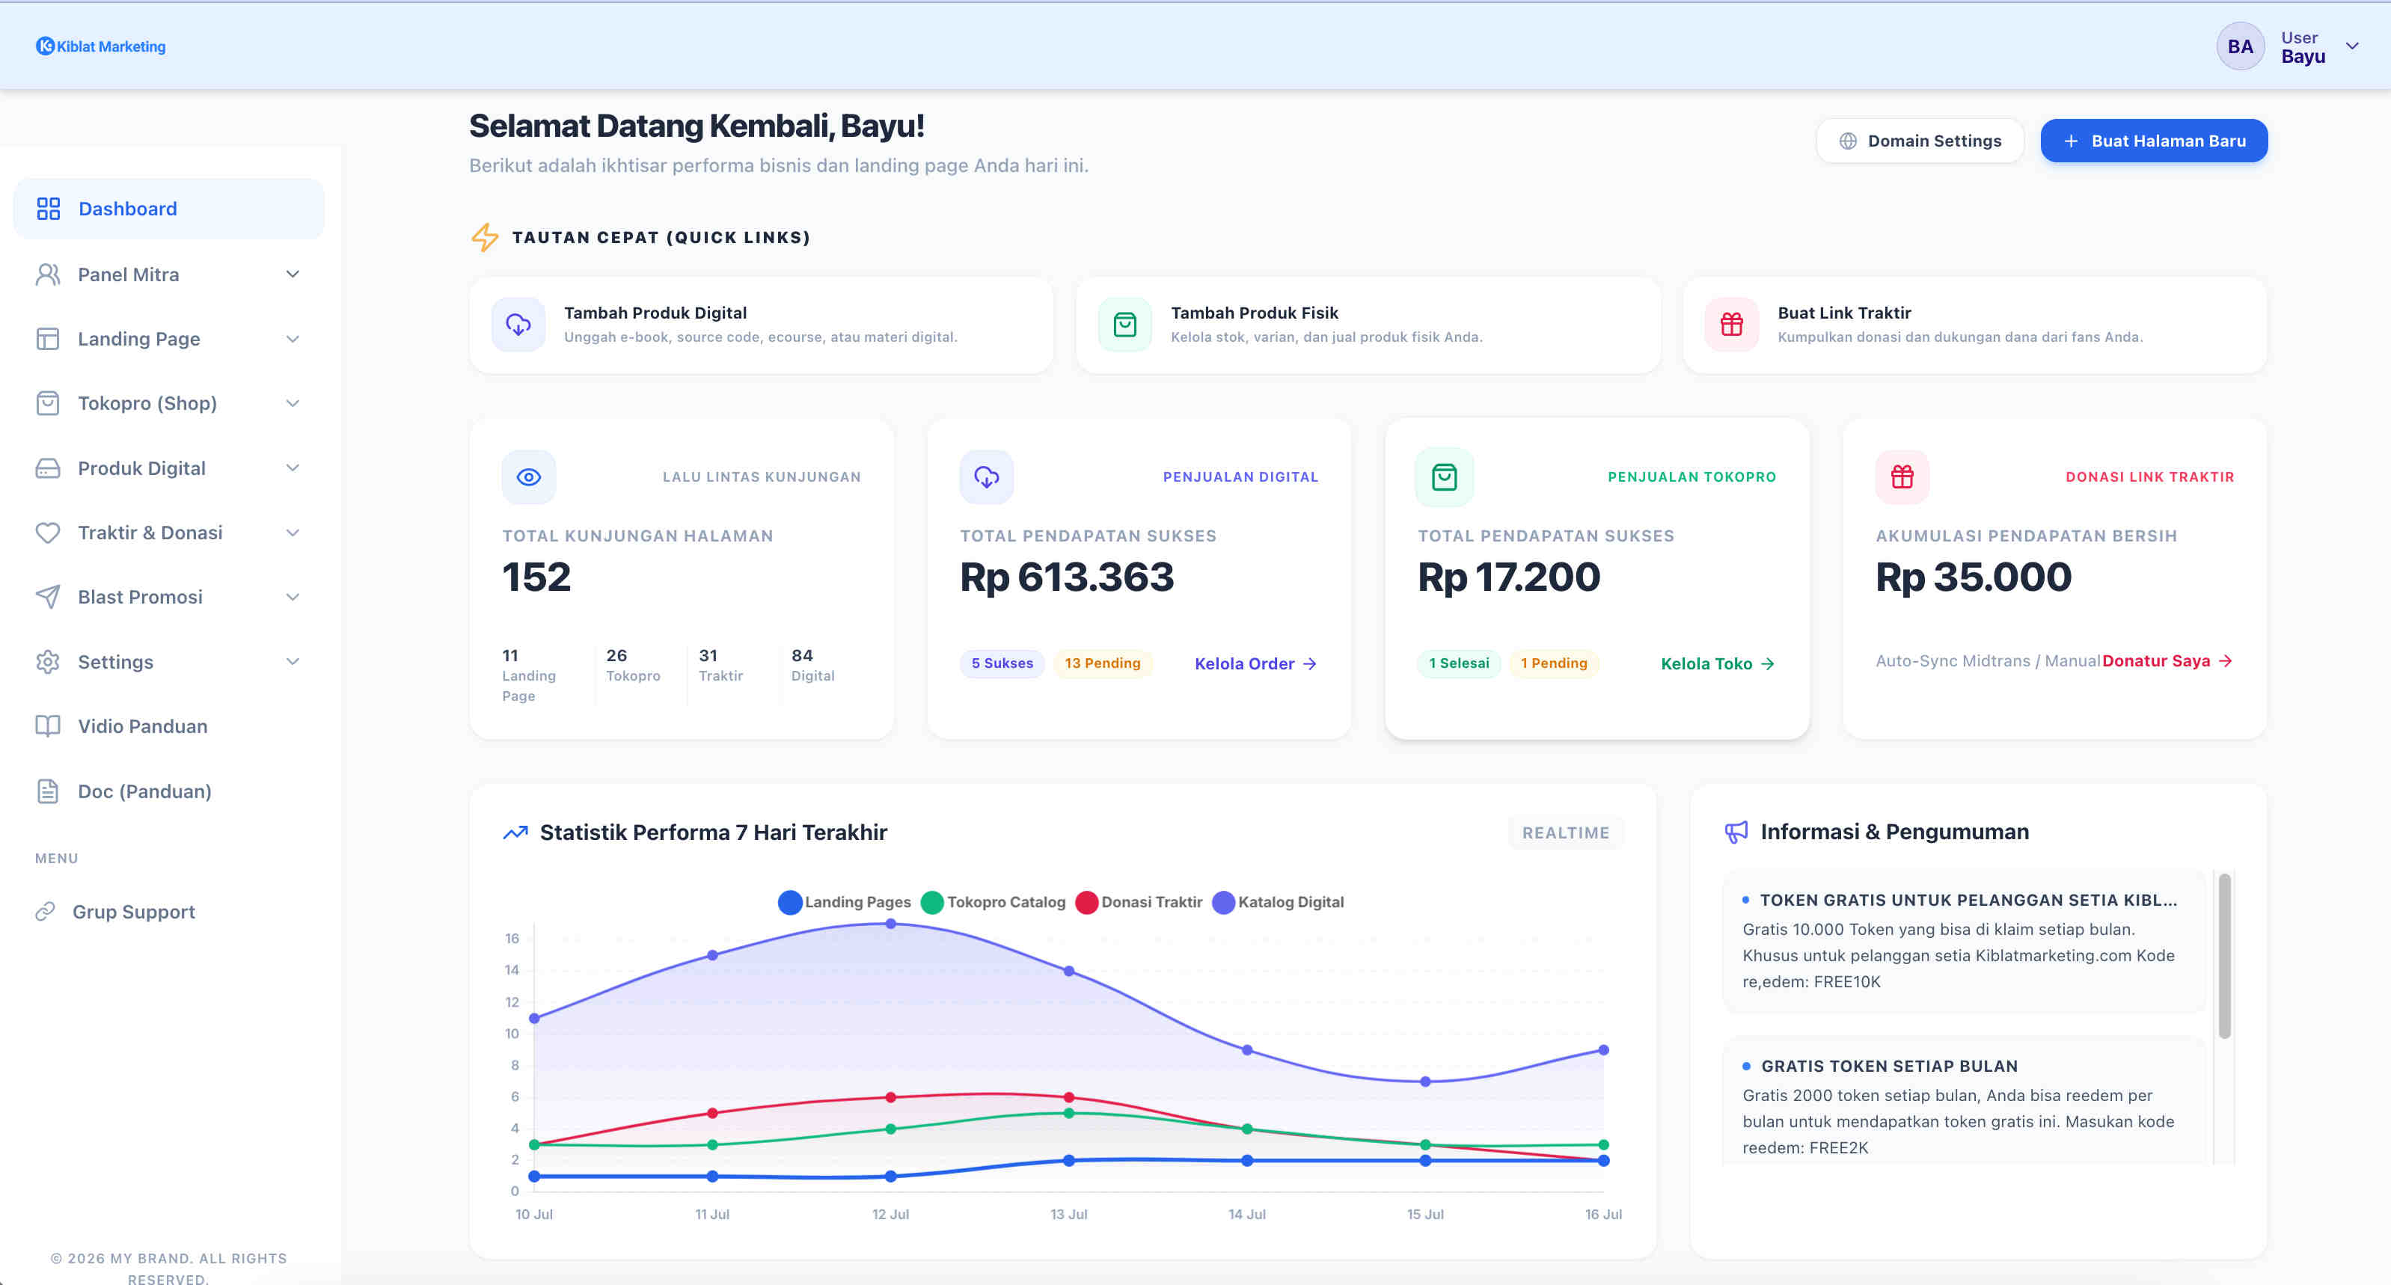Click the Vidio Panduan book icon
The width and height of the screenshot is (2391, 1285).
[x=47, y=726]
